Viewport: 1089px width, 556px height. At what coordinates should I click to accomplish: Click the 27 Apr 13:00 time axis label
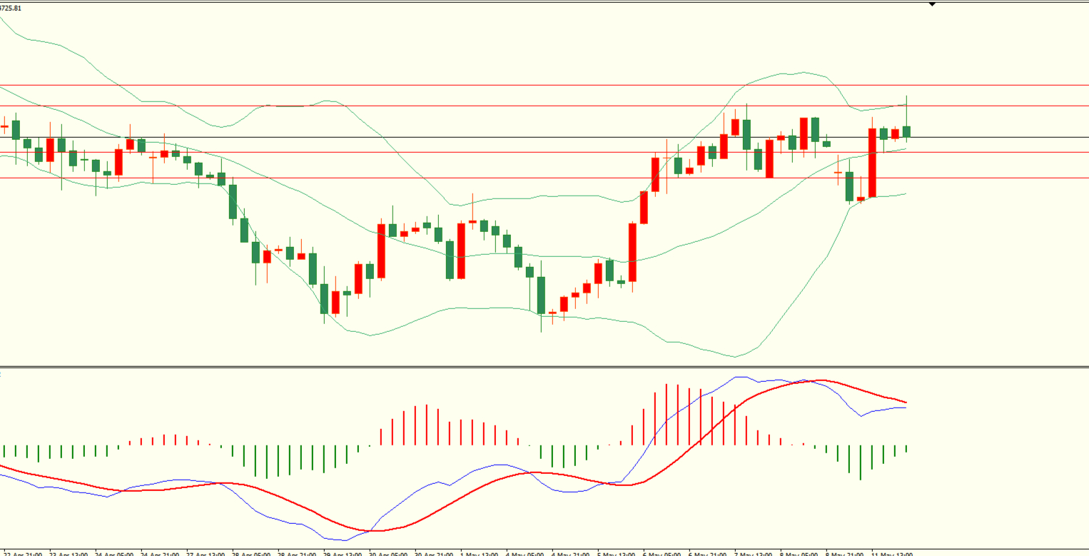pyautogui.click(x=204, y=553)
